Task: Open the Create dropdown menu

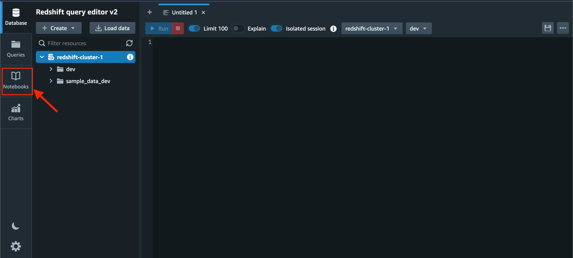Action: pos(59,28)
